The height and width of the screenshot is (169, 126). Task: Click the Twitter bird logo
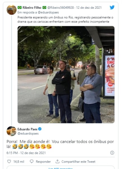[x=112, y=7]
